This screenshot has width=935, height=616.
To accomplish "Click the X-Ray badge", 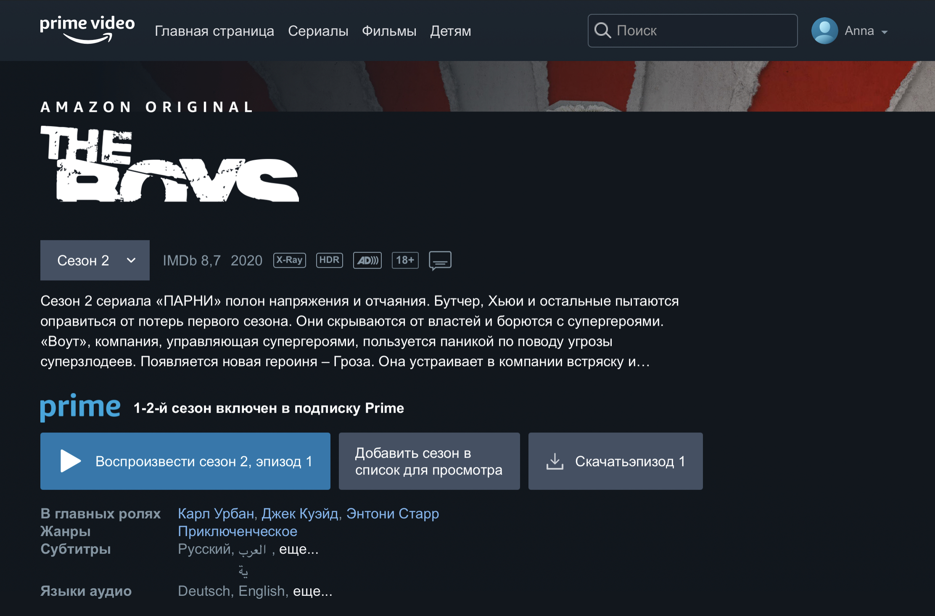I will [x=289, y=260].
